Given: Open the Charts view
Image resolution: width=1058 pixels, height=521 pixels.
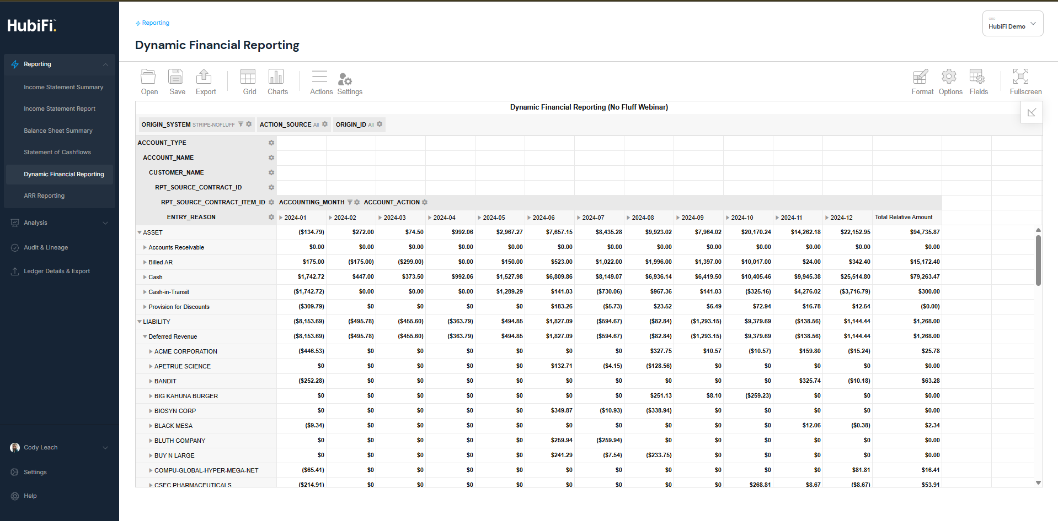Looking at the screenshot, I should [x=277, y=82].
